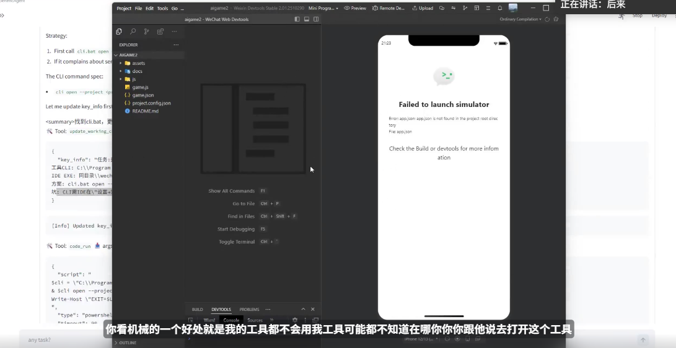
Task: Open project.config.json file
Action: [x=151, y=103]
